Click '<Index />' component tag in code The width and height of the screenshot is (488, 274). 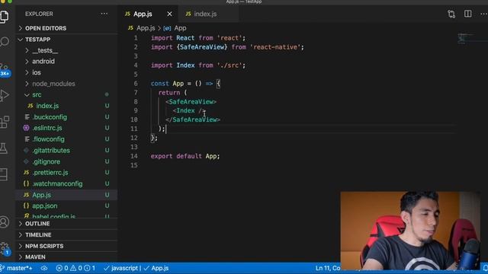tap(190, 111)
